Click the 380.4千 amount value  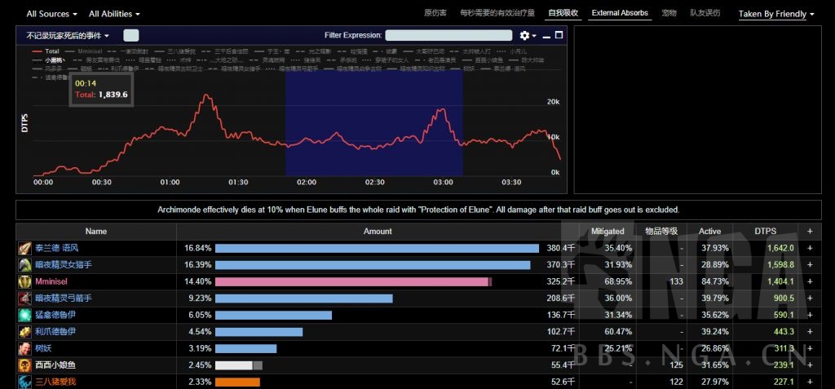pos(561,248)
